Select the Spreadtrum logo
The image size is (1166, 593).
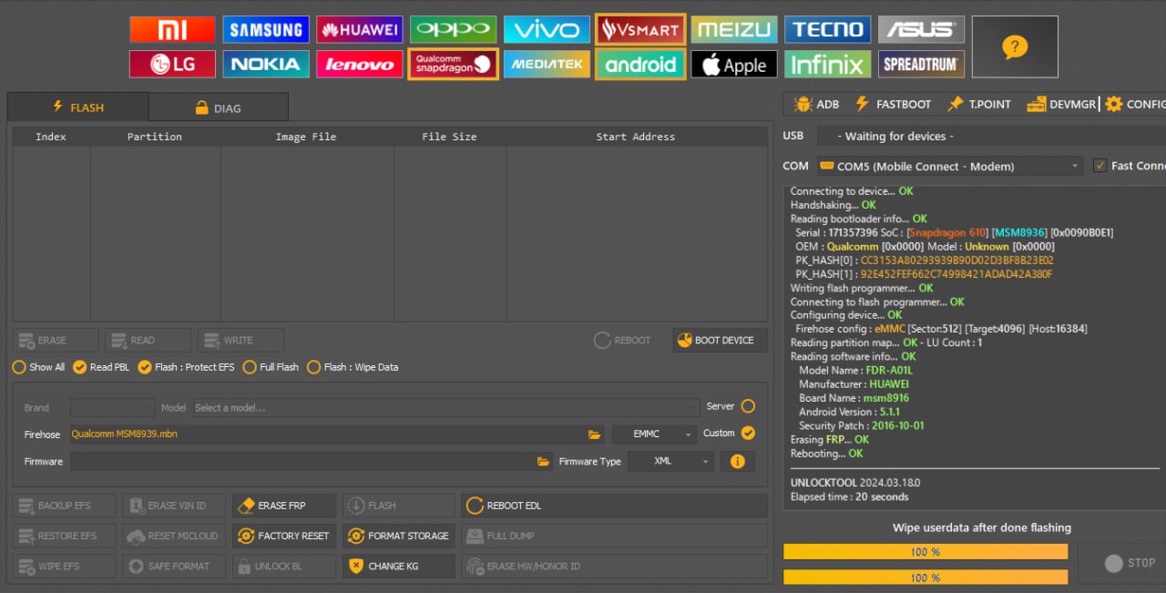coord(921,64)
